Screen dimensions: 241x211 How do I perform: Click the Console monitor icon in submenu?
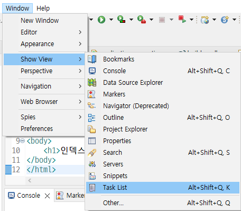click(92, 71)
